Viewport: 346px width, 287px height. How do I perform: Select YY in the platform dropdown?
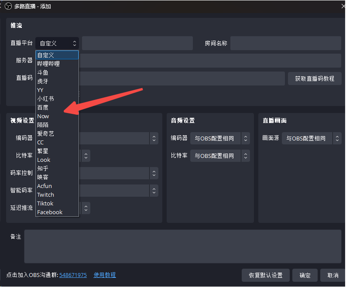57,90
